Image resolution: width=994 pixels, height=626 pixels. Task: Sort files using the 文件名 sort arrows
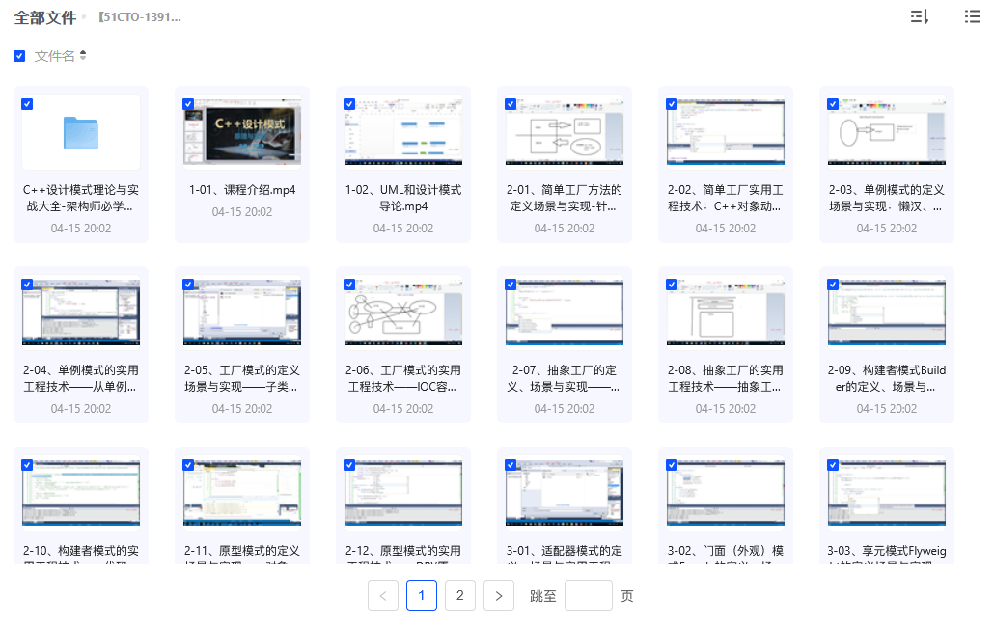click(x=83, y=56)
